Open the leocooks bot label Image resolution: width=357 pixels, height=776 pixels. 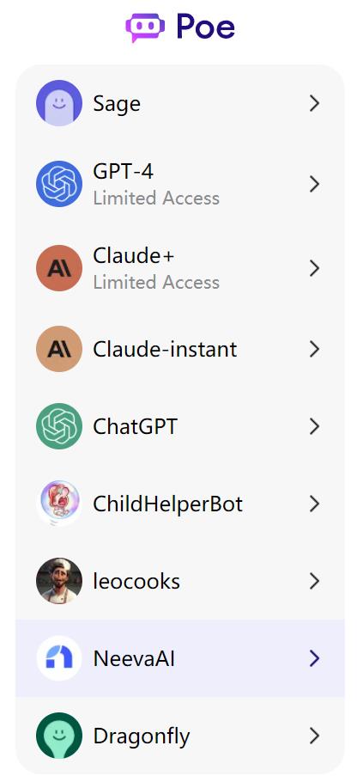[x=136, y=582]
